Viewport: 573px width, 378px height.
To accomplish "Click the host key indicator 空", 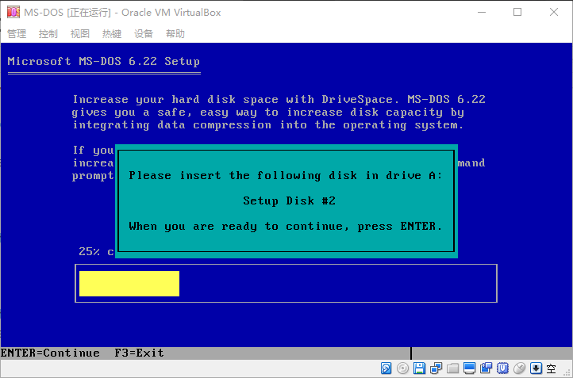I will click(x=551, y=368).
